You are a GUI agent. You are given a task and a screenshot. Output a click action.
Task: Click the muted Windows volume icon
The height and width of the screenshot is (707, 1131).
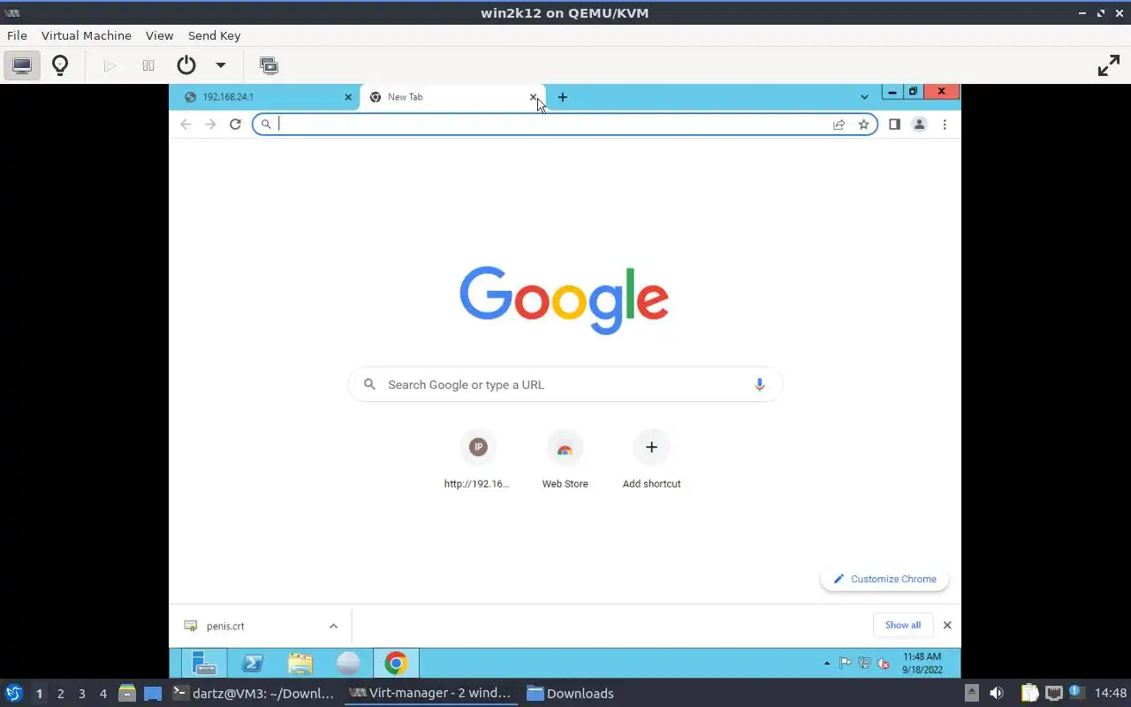[x=884, y=663]
